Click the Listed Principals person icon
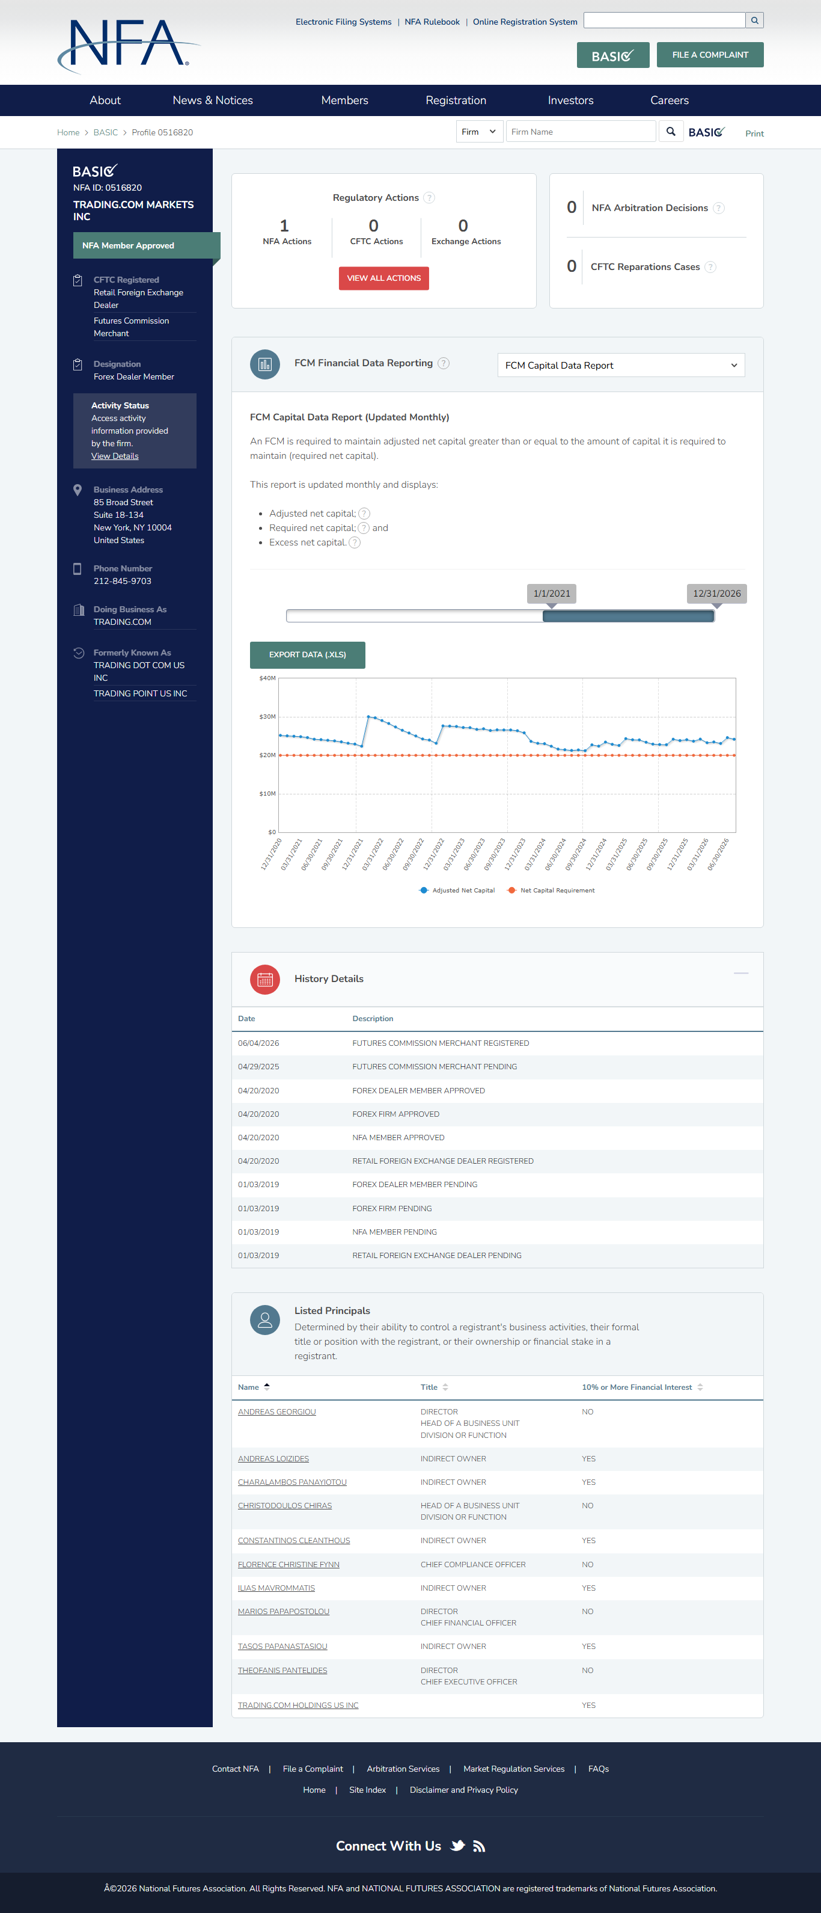The height and width of the screenshot is (1913, 821). (x=265, y=1319)
